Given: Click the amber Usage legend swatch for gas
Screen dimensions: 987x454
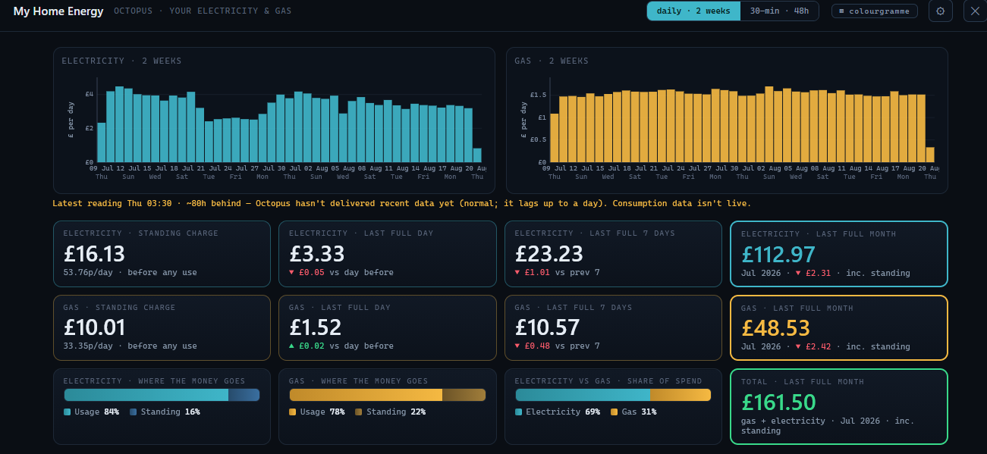Looking at the screenshot, I should pos(293,412).
